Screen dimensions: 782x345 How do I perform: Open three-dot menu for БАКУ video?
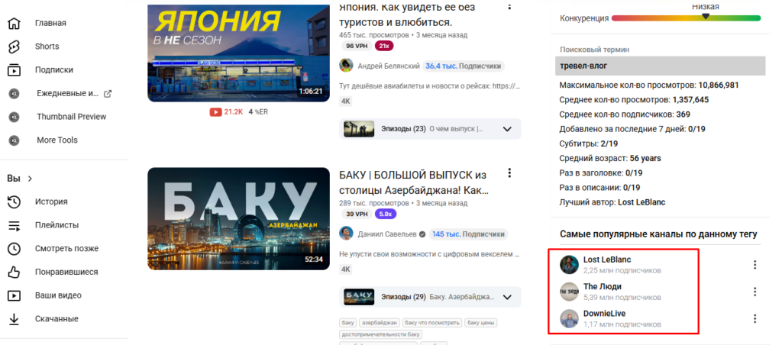pyautogui.click(x=509, y=173)
